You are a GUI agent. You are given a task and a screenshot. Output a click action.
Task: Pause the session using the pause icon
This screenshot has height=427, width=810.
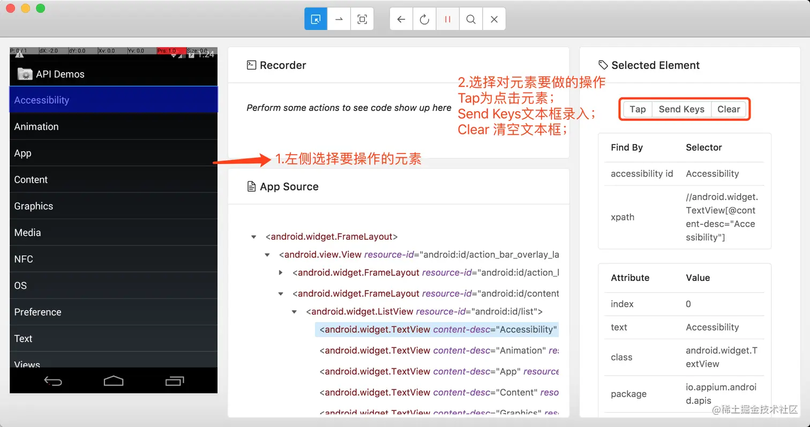[x=447, y=19]
